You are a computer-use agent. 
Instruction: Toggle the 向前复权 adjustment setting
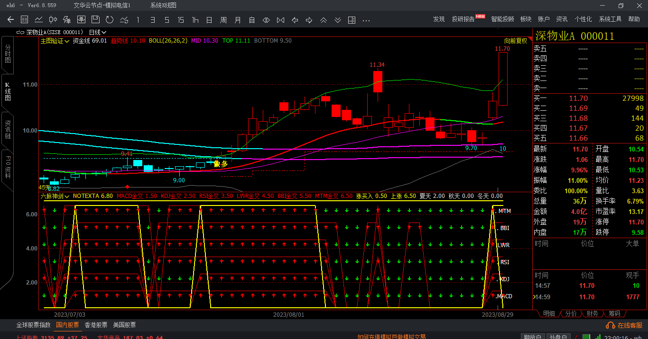tap(515, 41)
